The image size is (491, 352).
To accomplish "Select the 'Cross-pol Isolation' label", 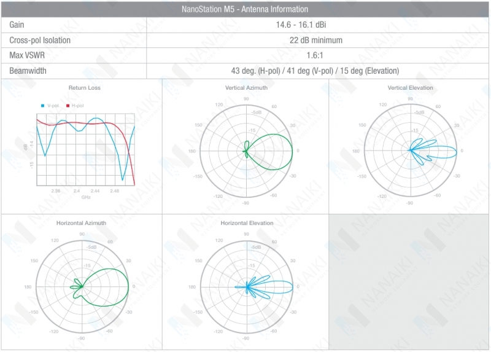I will pyautogui.click(x=40, y=40).
